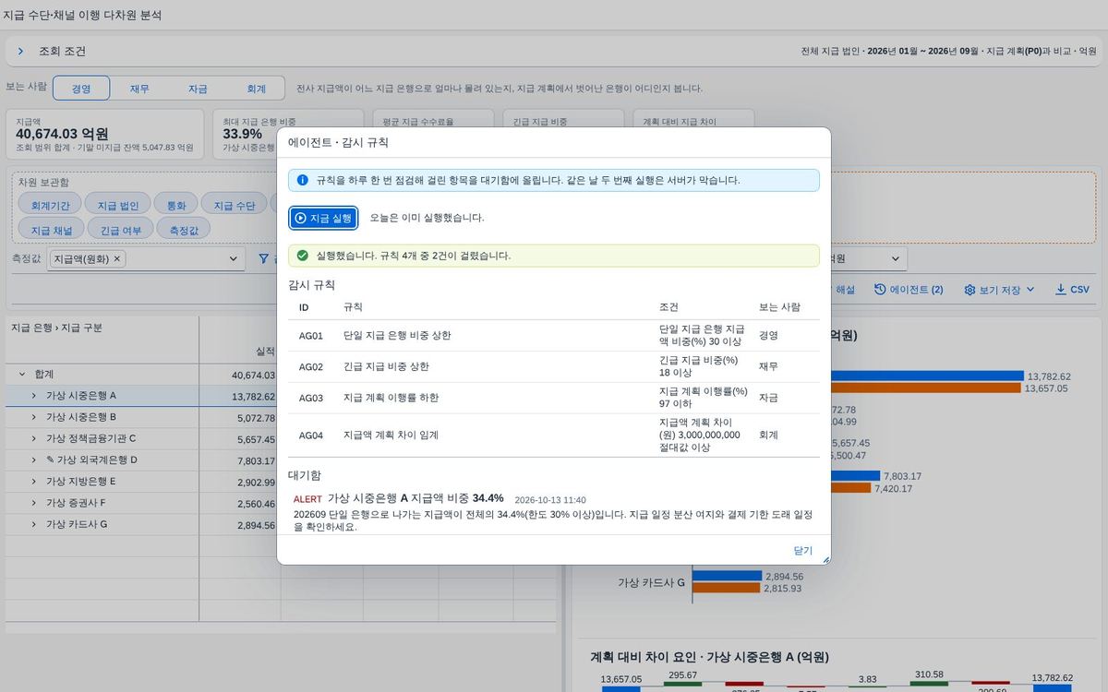Select the 가상 지방은행 E row label

[x=81, y=482]
